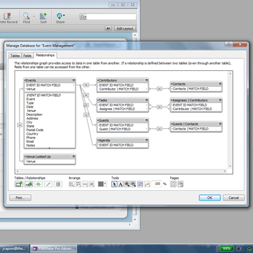
Task: Click the show page breaks icon
Action: pyautogui.click(x=173, y=184)
